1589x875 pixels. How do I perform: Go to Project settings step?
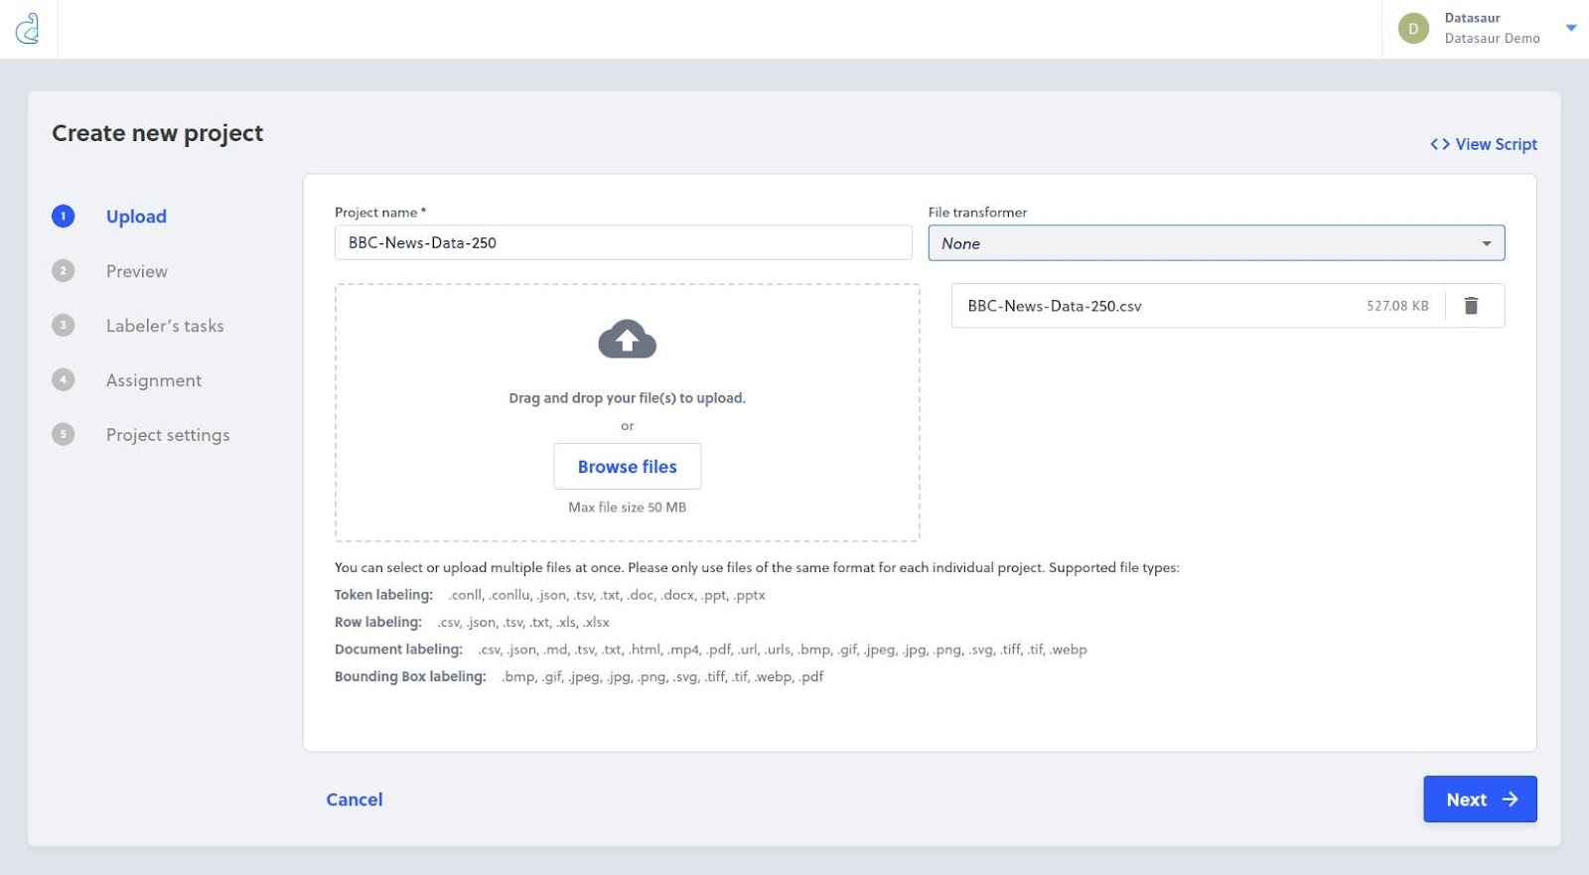(x=168, y=435)
